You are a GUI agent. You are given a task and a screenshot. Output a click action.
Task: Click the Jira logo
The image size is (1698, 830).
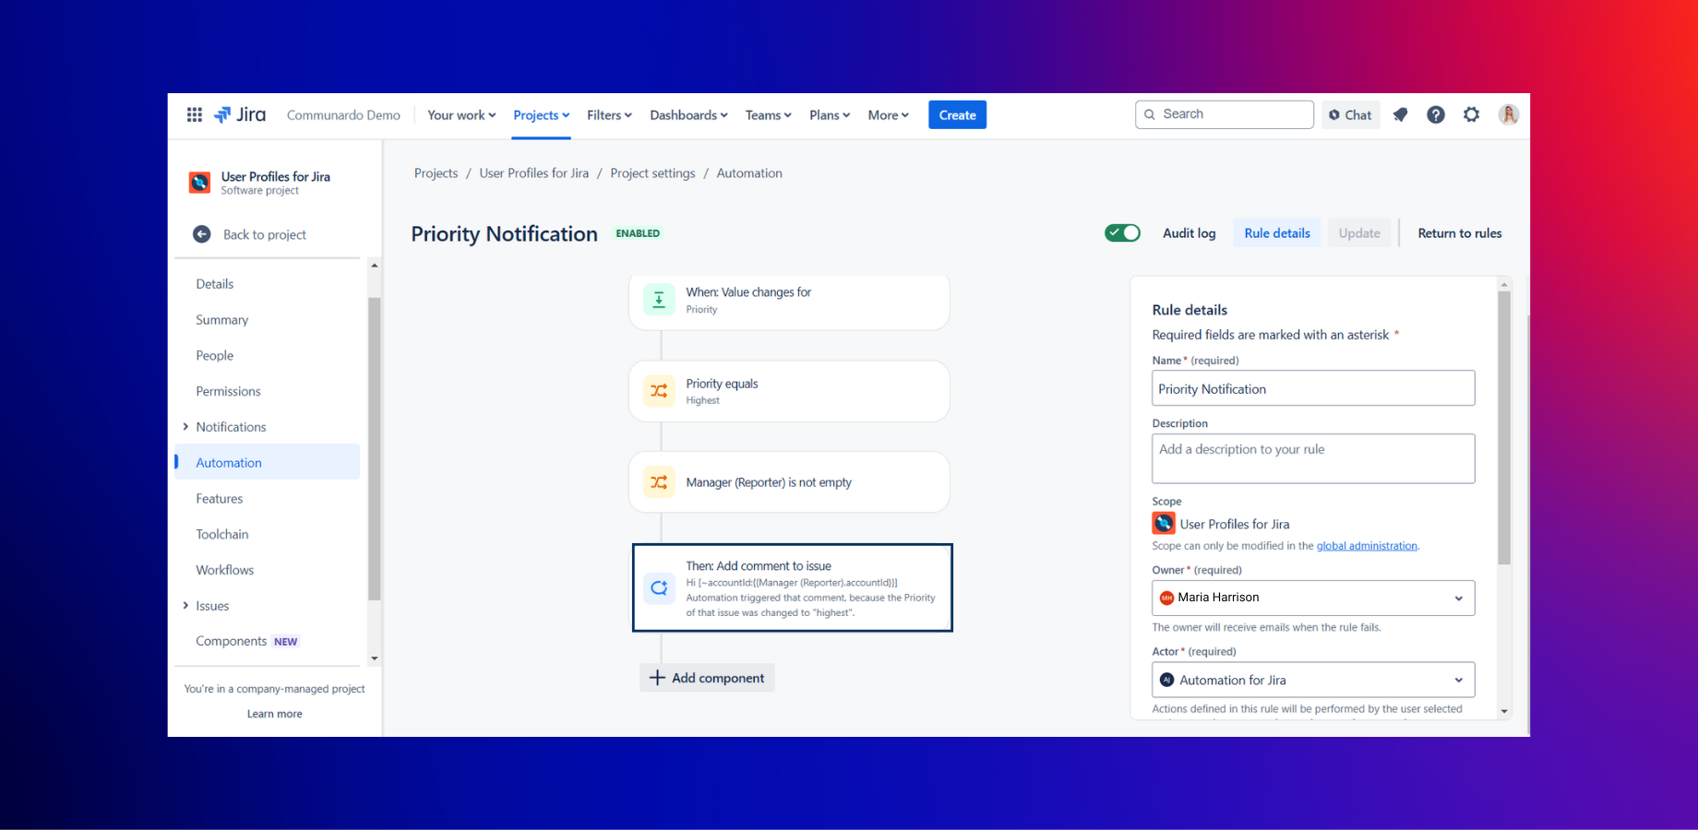coord(240,114)
